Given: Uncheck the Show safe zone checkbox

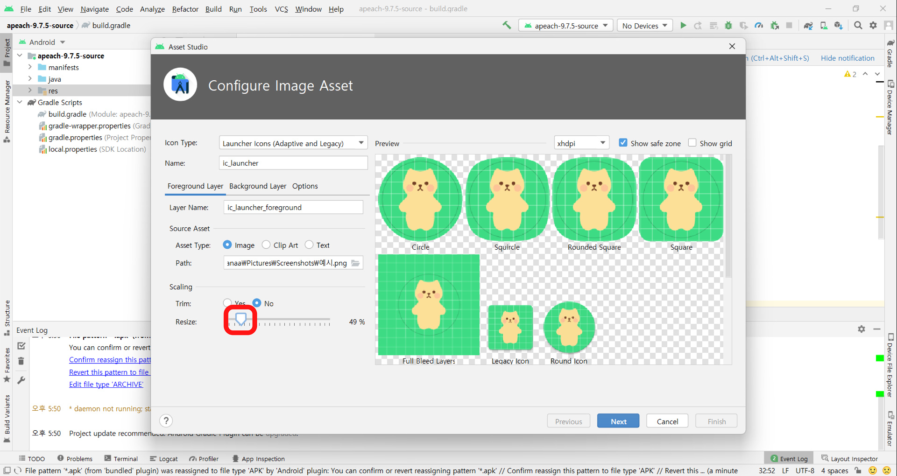Looking at the screenshot, I should tap(623, 143).
